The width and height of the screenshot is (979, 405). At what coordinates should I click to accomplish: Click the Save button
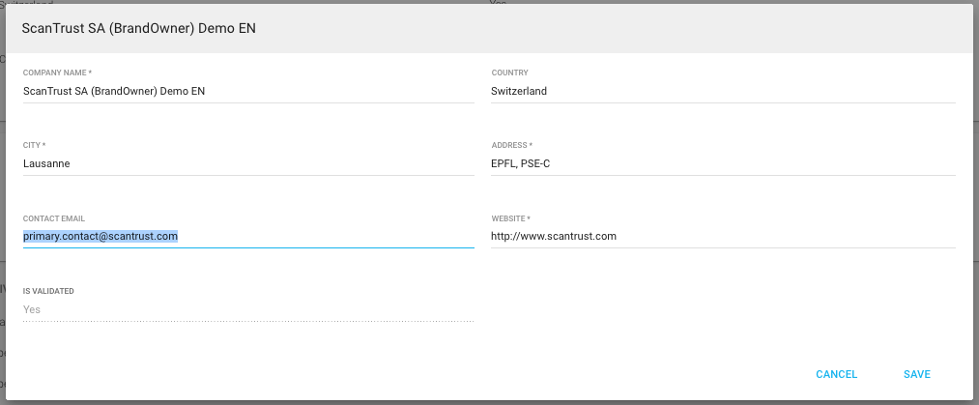[x=916, y=374]
